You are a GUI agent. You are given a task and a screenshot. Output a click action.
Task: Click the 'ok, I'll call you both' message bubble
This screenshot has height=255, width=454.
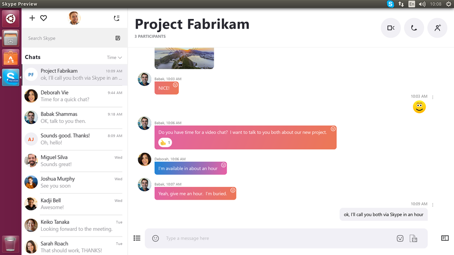point(384,214)
